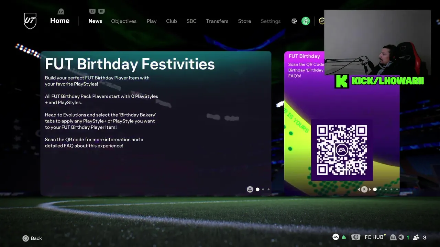Select third page dot on Festivities card
Screen dimensions: 440x247
268,189
